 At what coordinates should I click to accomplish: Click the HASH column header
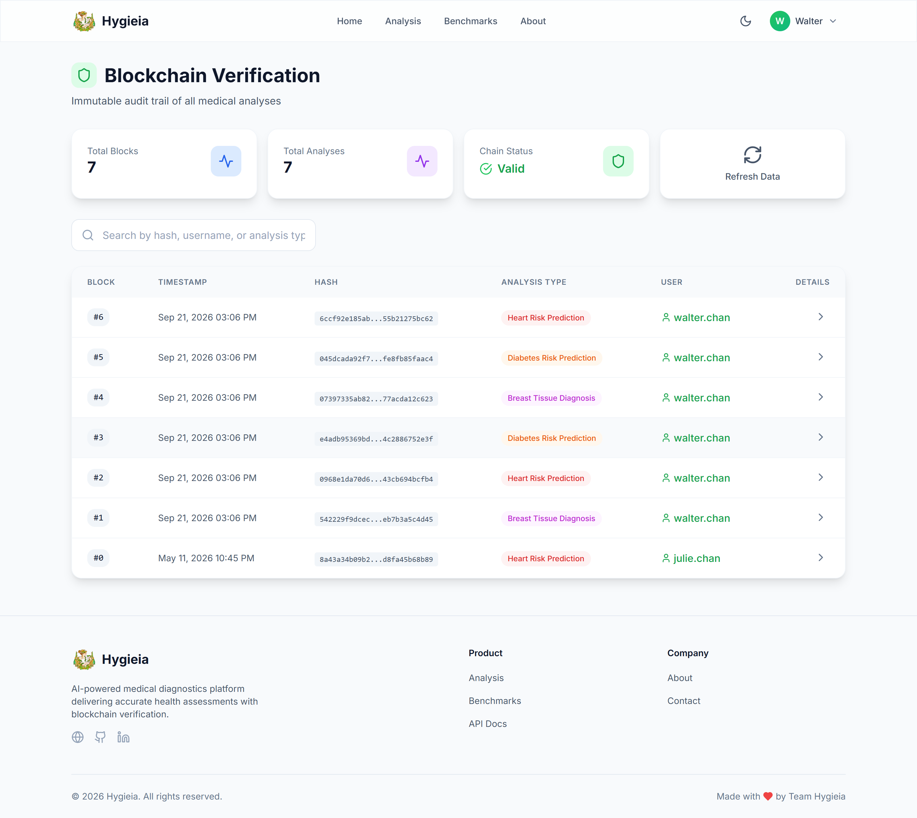[x=326, y=282]
